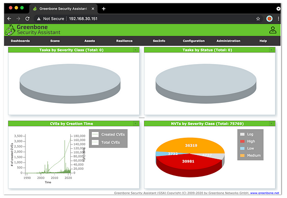Click the '180,000' right-axis label
287x198 pixels.
[x=79, y=136]
